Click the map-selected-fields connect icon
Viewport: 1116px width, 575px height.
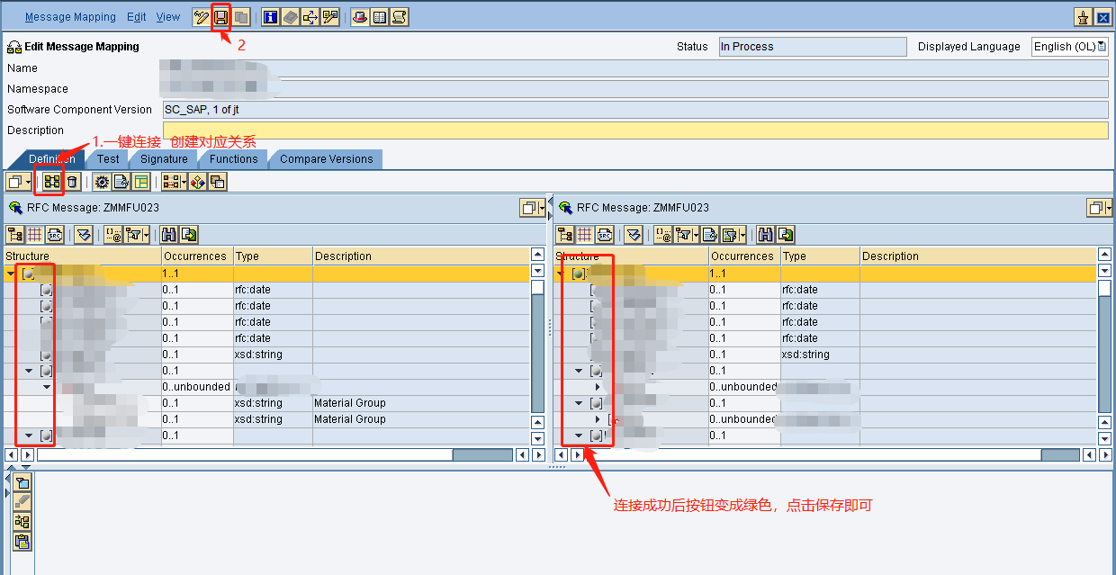click(49, 181)
